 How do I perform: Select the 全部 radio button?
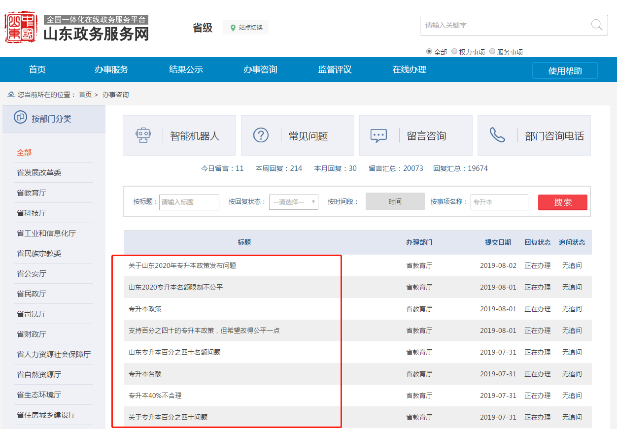[x=429, y=51]
